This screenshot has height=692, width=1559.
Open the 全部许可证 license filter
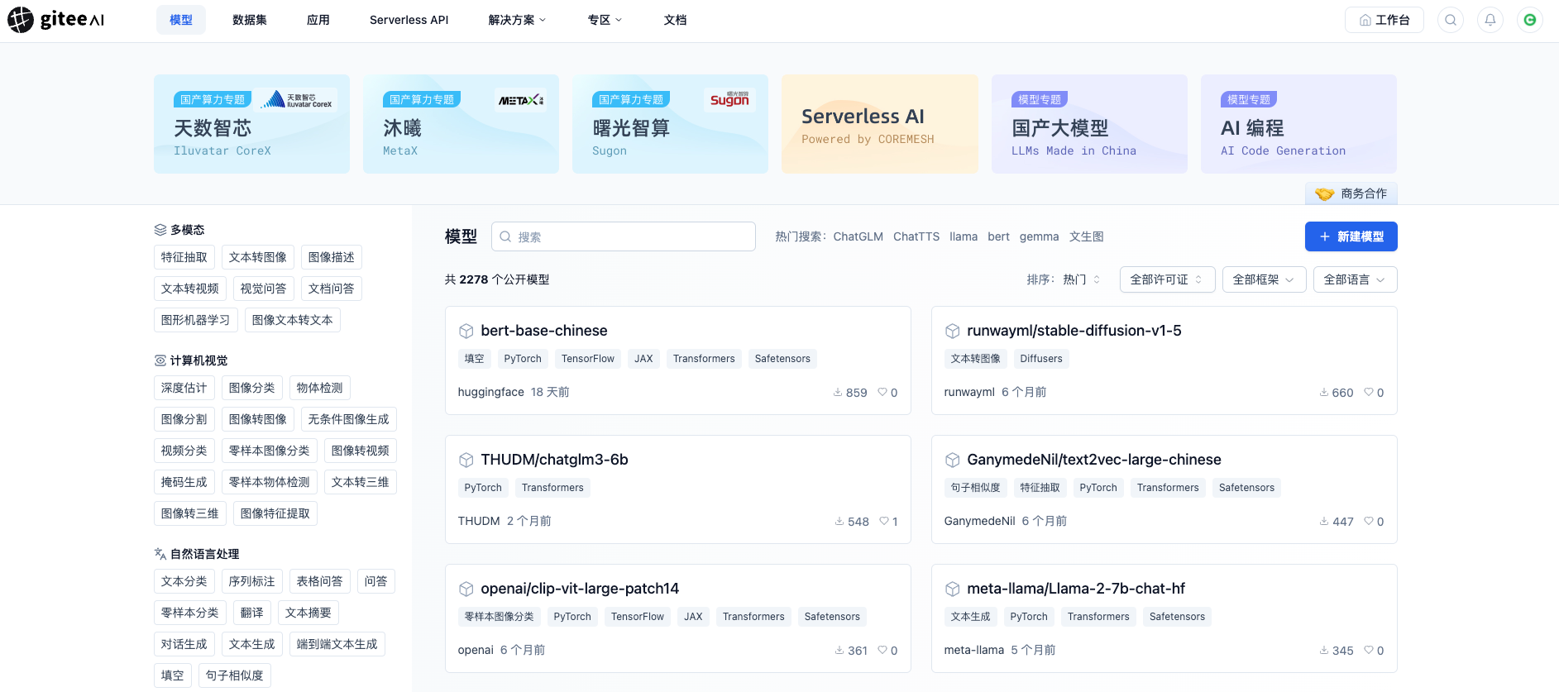1167,279
